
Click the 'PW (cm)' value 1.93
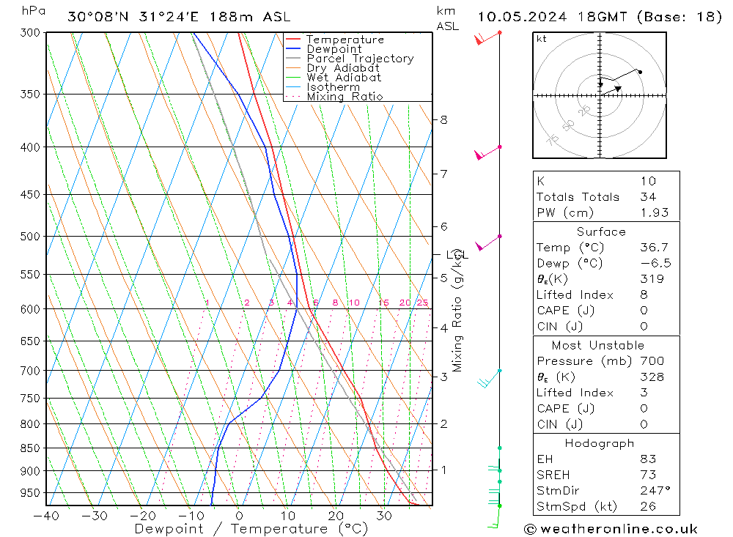click(x=655, y=212)
